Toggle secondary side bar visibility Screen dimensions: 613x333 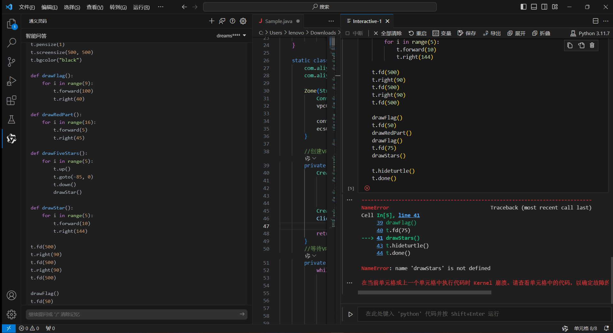(x=544, y=7)
